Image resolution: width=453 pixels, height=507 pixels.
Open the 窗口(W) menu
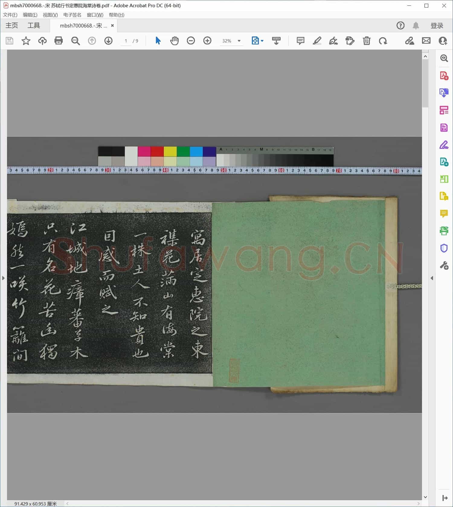point(95,15)
